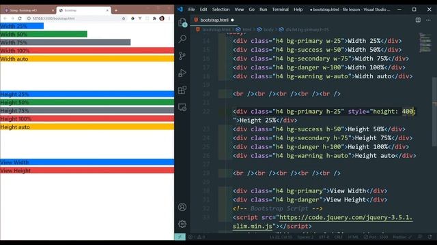Close the Bootstrap browser tab
The image size is (437, 245).
pyautogui.click(x=107, y=10)
